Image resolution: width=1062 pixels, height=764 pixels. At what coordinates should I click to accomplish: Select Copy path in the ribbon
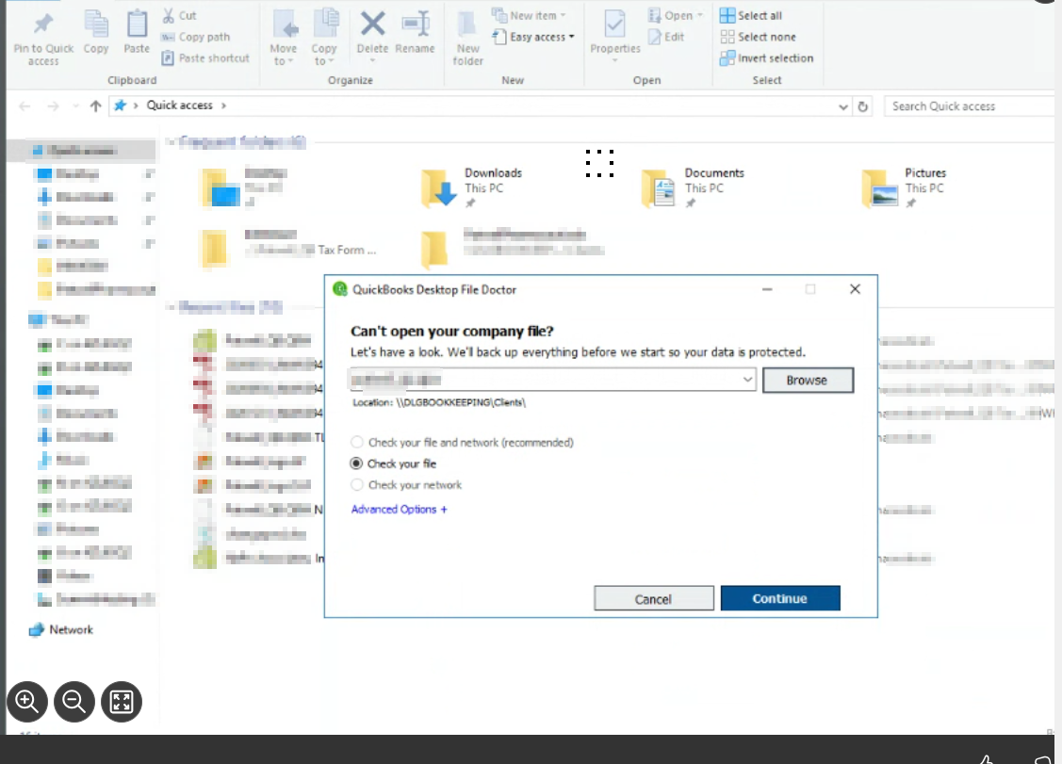tap(196, 37)
